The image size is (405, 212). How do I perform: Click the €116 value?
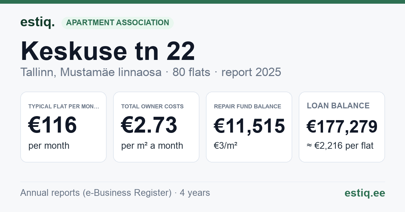pos(53,126)
